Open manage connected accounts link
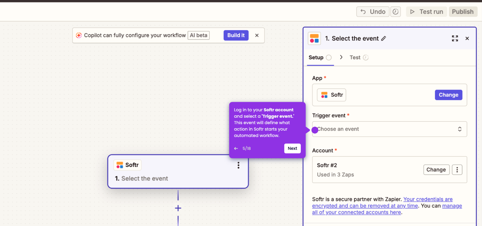The width and height of the screenshot is (482, 226). coord(387,209)
